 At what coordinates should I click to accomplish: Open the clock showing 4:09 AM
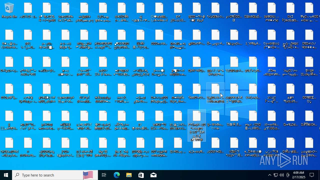click(298, 175)
